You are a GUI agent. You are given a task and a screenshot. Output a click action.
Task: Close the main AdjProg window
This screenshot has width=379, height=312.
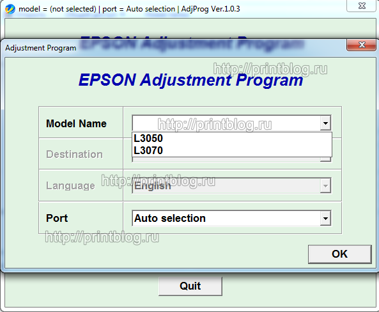[362, 6]
